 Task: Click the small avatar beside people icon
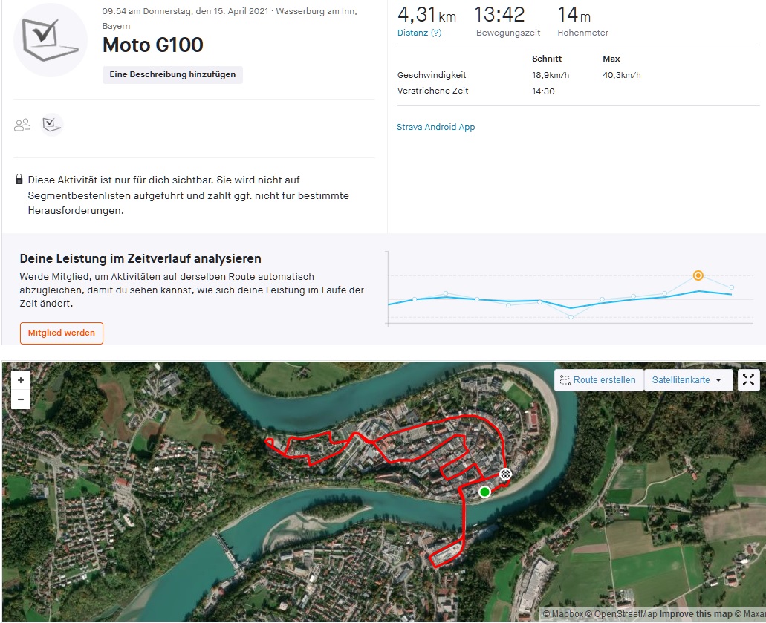pos(52,125)
